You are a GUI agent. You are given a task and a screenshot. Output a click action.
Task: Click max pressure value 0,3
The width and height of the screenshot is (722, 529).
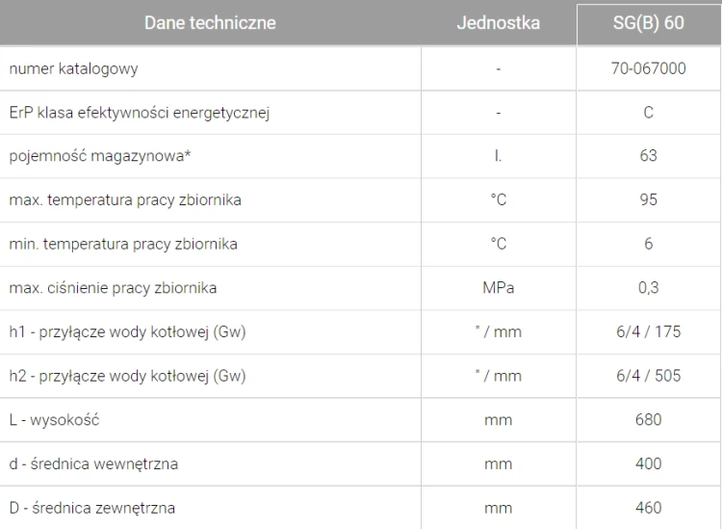click(x=648, y=288)
